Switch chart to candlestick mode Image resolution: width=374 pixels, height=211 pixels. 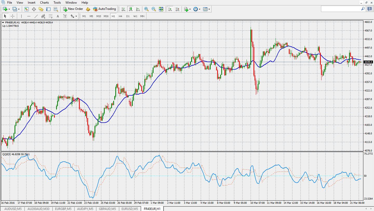(x=131, y=9)
